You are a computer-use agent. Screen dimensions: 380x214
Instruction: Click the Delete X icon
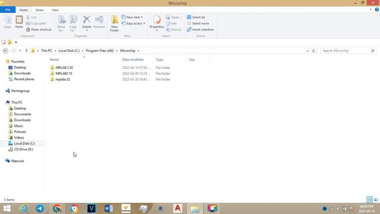[87, 20]
